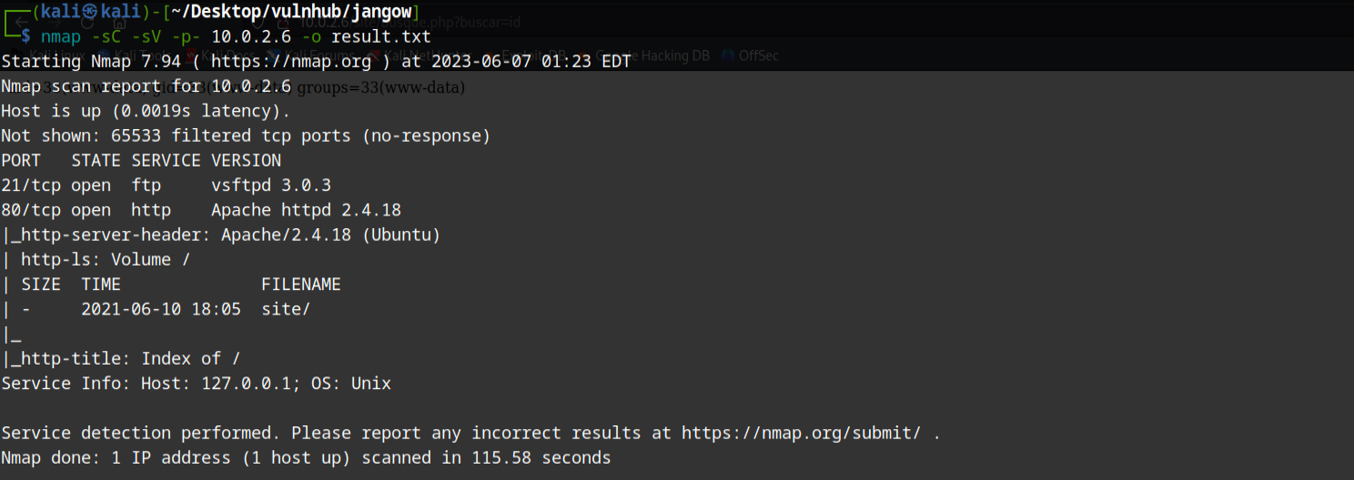Click the Apache httpd 2.4.18 version text

coord(306,210)
